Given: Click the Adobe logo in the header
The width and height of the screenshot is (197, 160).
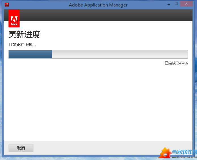Looking at the screenshot, I should coord(14,18).
